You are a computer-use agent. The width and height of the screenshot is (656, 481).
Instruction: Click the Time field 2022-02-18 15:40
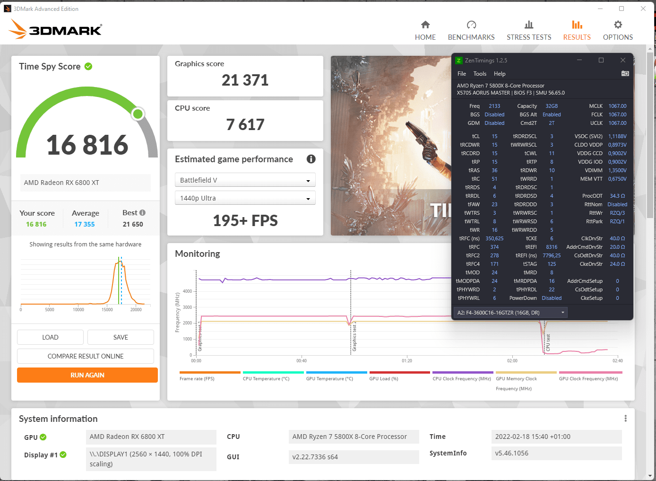[557, 437]
